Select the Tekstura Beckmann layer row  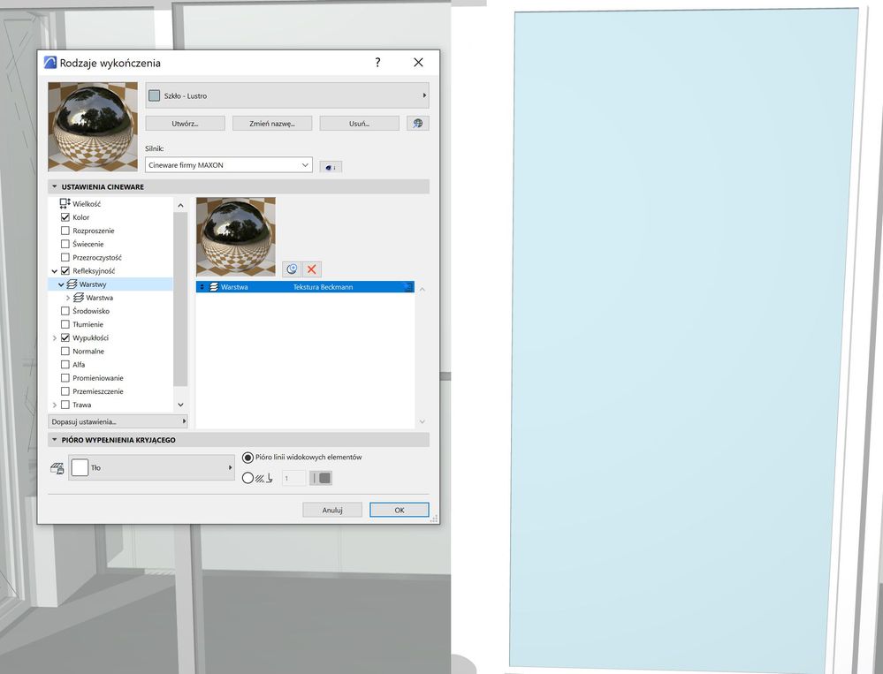point(305,287)
